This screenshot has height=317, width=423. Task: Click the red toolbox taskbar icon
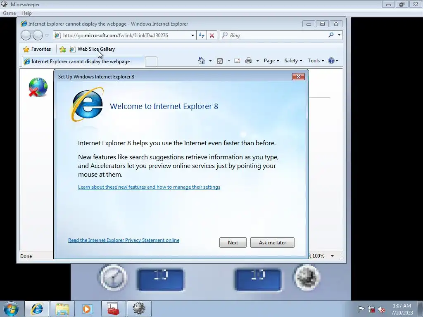(x=113, y=309)
